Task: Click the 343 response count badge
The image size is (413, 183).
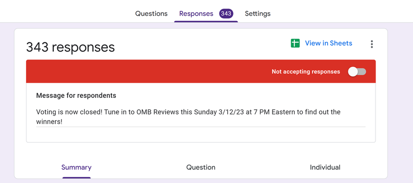Action: pyautogui.click(x=226, y=14)
